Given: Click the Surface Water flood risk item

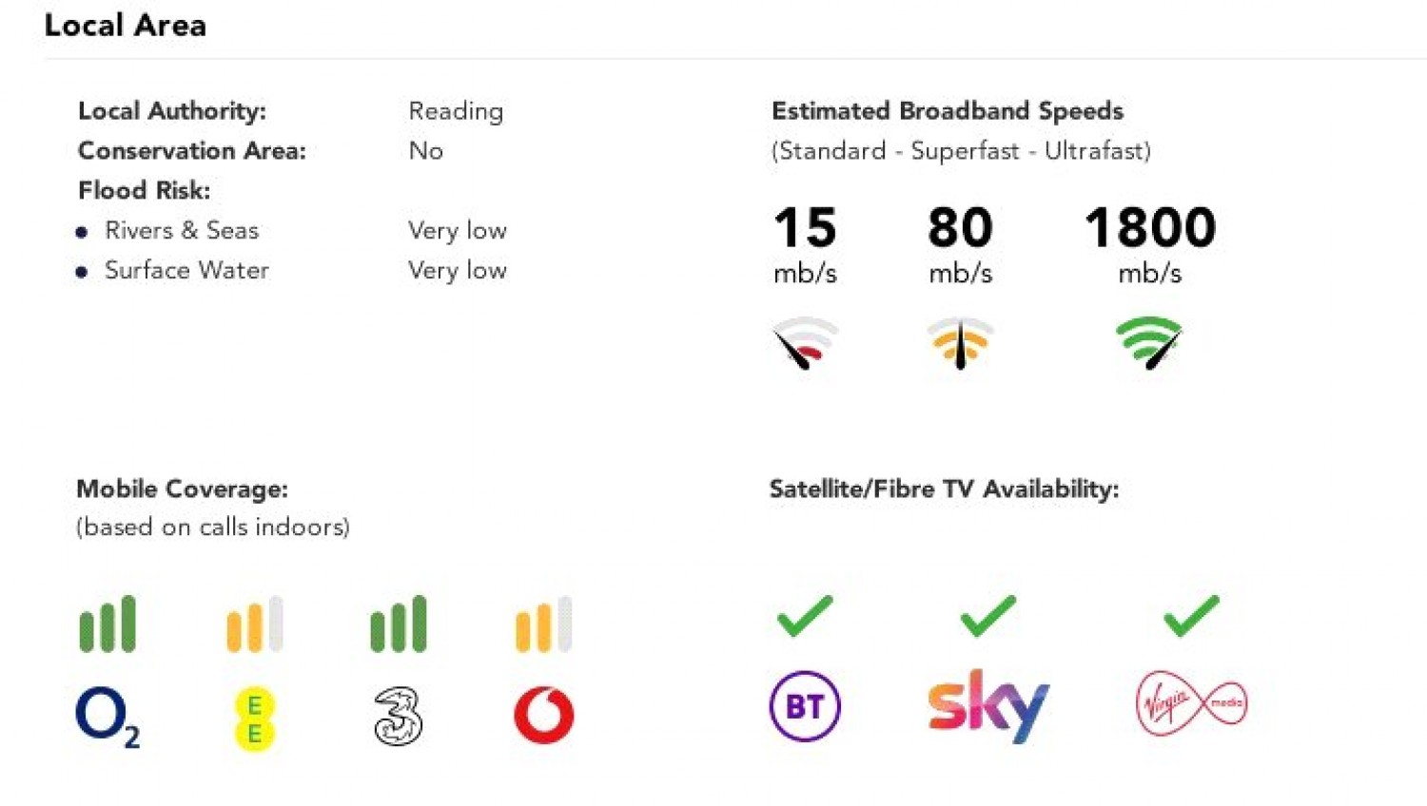Looking at the screenshot, I should click(186, 271).
